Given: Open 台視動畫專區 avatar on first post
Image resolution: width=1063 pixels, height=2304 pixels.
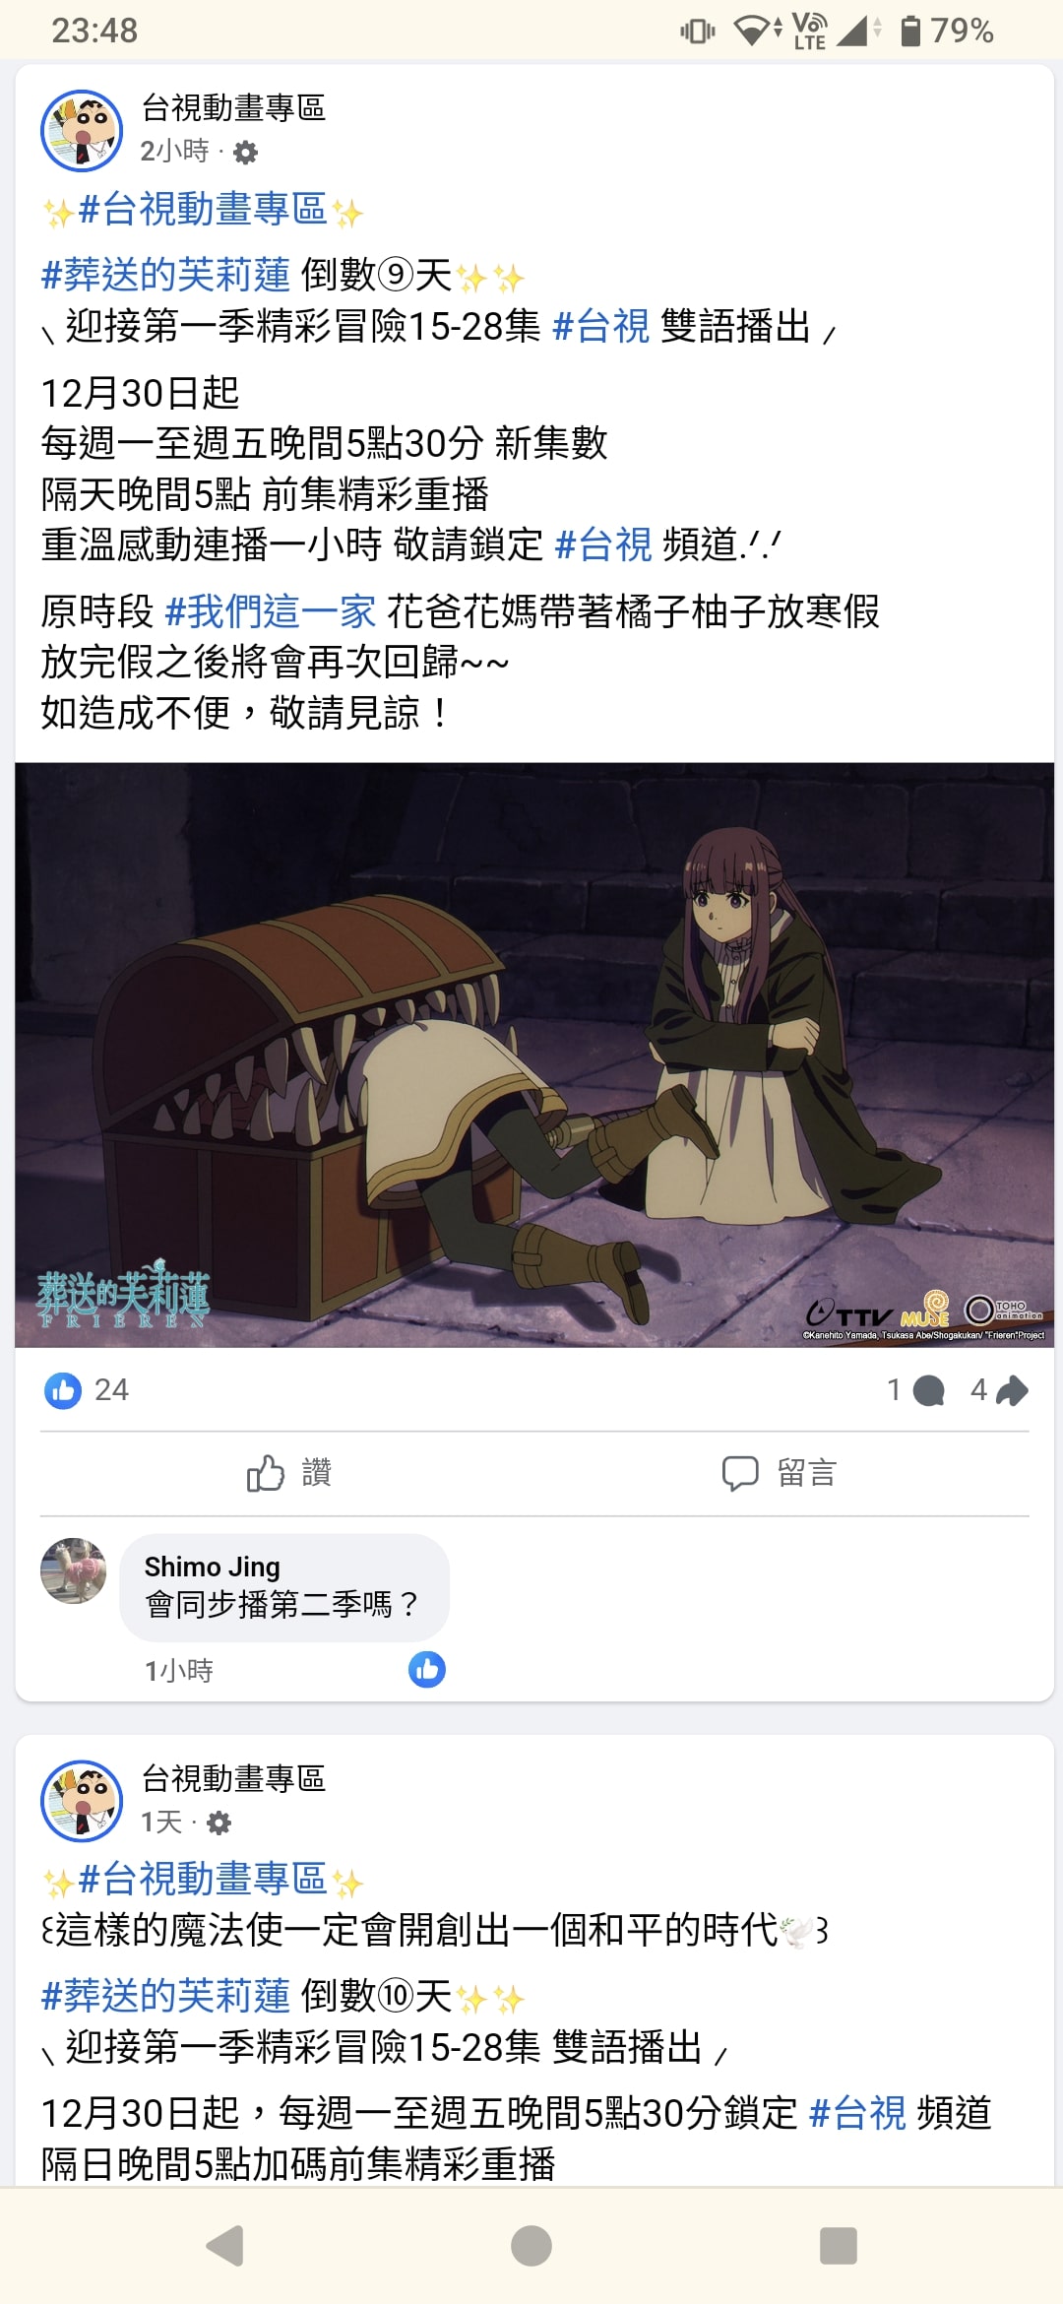Looking at the screenshot, I should coord(82,131).
